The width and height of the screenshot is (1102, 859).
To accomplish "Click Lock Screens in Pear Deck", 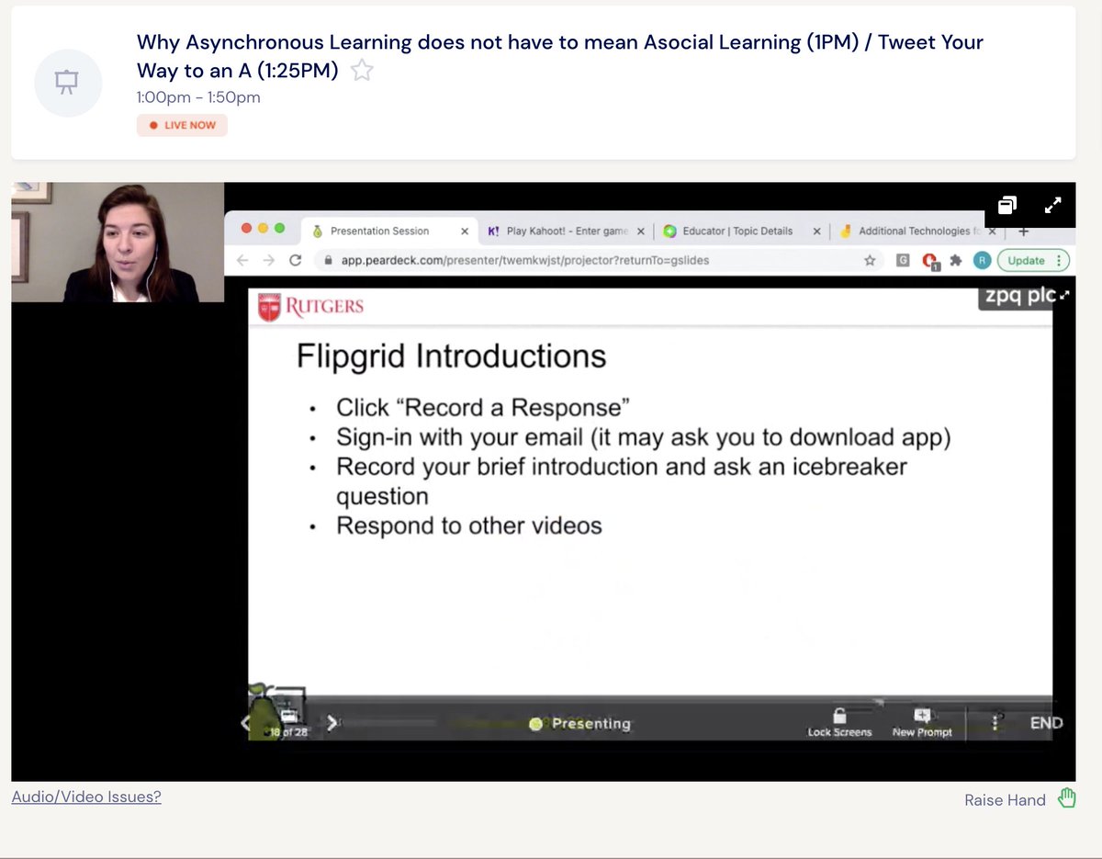I will [839, 722].
